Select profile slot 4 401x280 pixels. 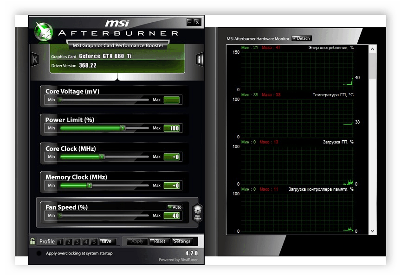tap(86, 242)
